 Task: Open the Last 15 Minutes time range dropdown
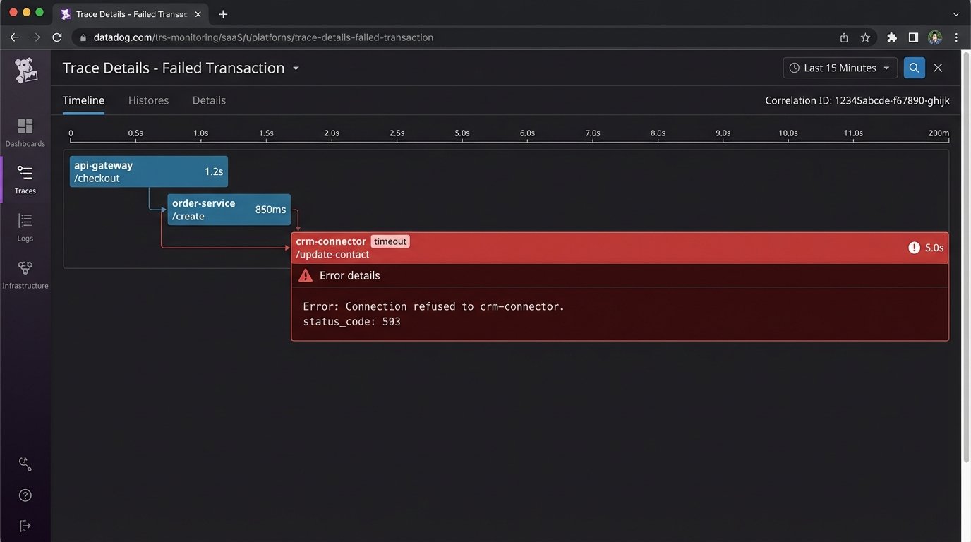pyautogui.click(x=840, y=67)
